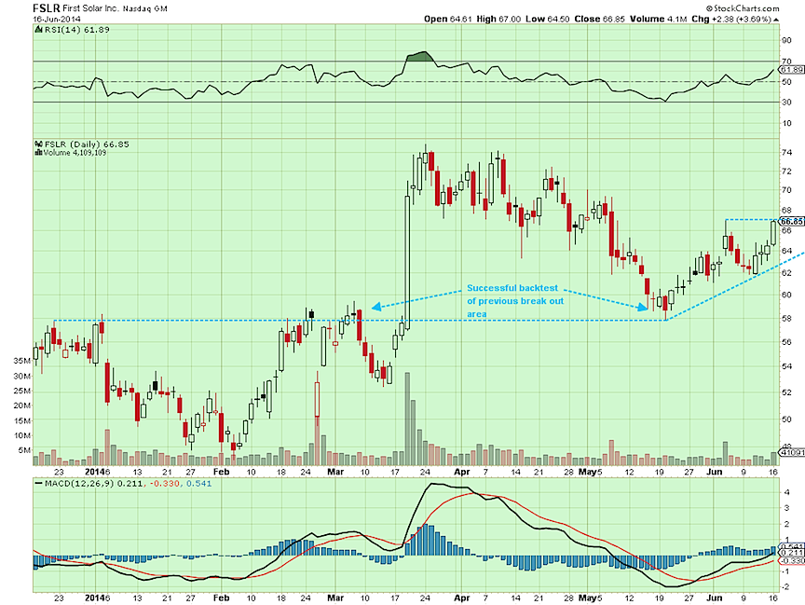Click the -2 level on the MACD axis

tap(786, 586)
